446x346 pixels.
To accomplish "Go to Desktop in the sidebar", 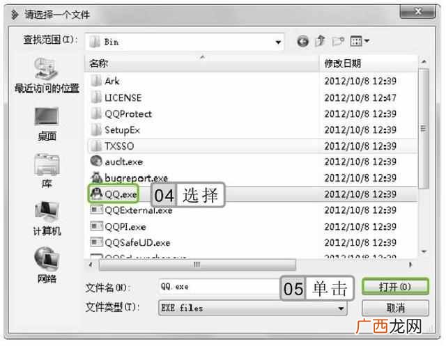I will 47,124.
